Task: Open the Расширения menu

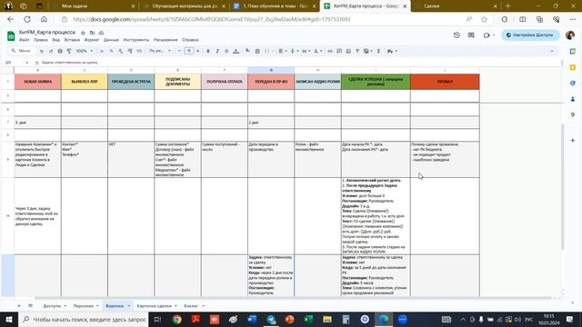Action: pyautogui.click(x=166, y=40)
